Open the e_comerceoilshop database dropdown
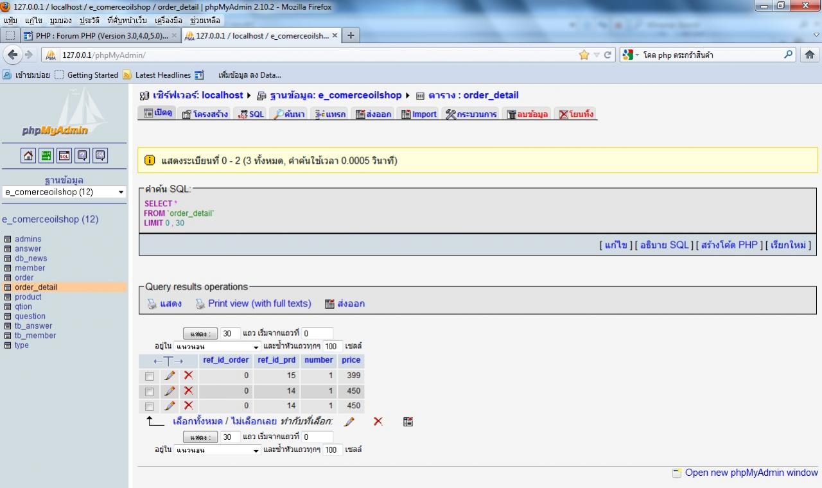This screenshot has height=488, width=822. (x=64, y=192)
